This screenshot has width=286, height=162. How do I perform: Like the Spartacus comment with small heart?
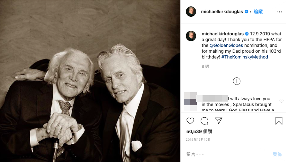(x=282, y=101)
